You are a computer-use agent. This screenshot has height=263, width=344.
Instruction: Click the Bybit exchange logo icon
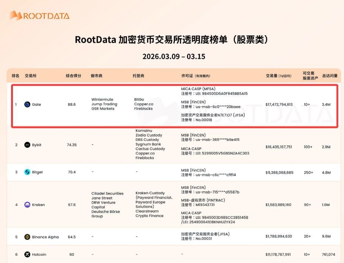pos(27,145)
